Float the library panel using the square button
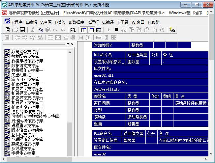Image resolution: width=215 pixels, height=163 pixels. [68, 44]
